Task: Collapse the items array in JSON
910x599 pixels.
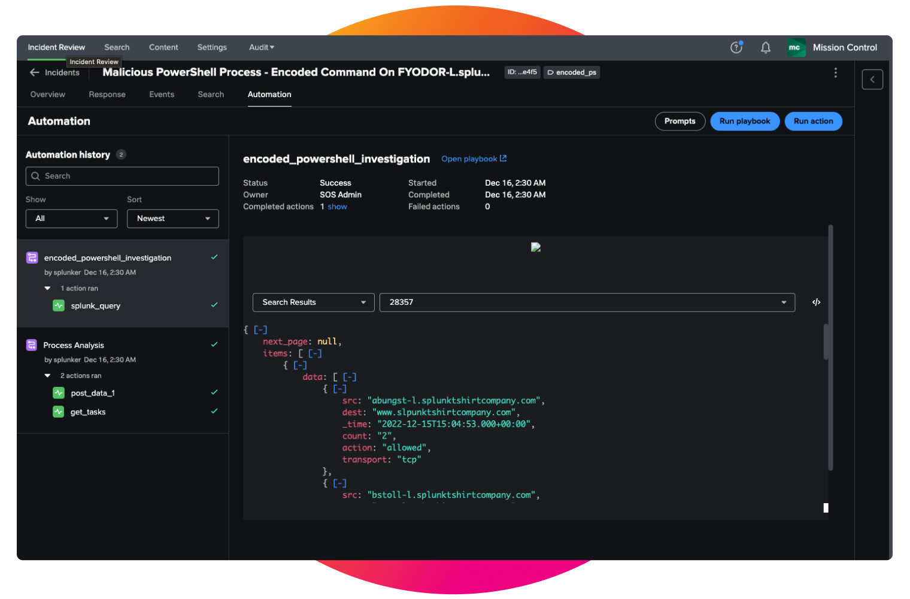Action: [x=315, y=353]
